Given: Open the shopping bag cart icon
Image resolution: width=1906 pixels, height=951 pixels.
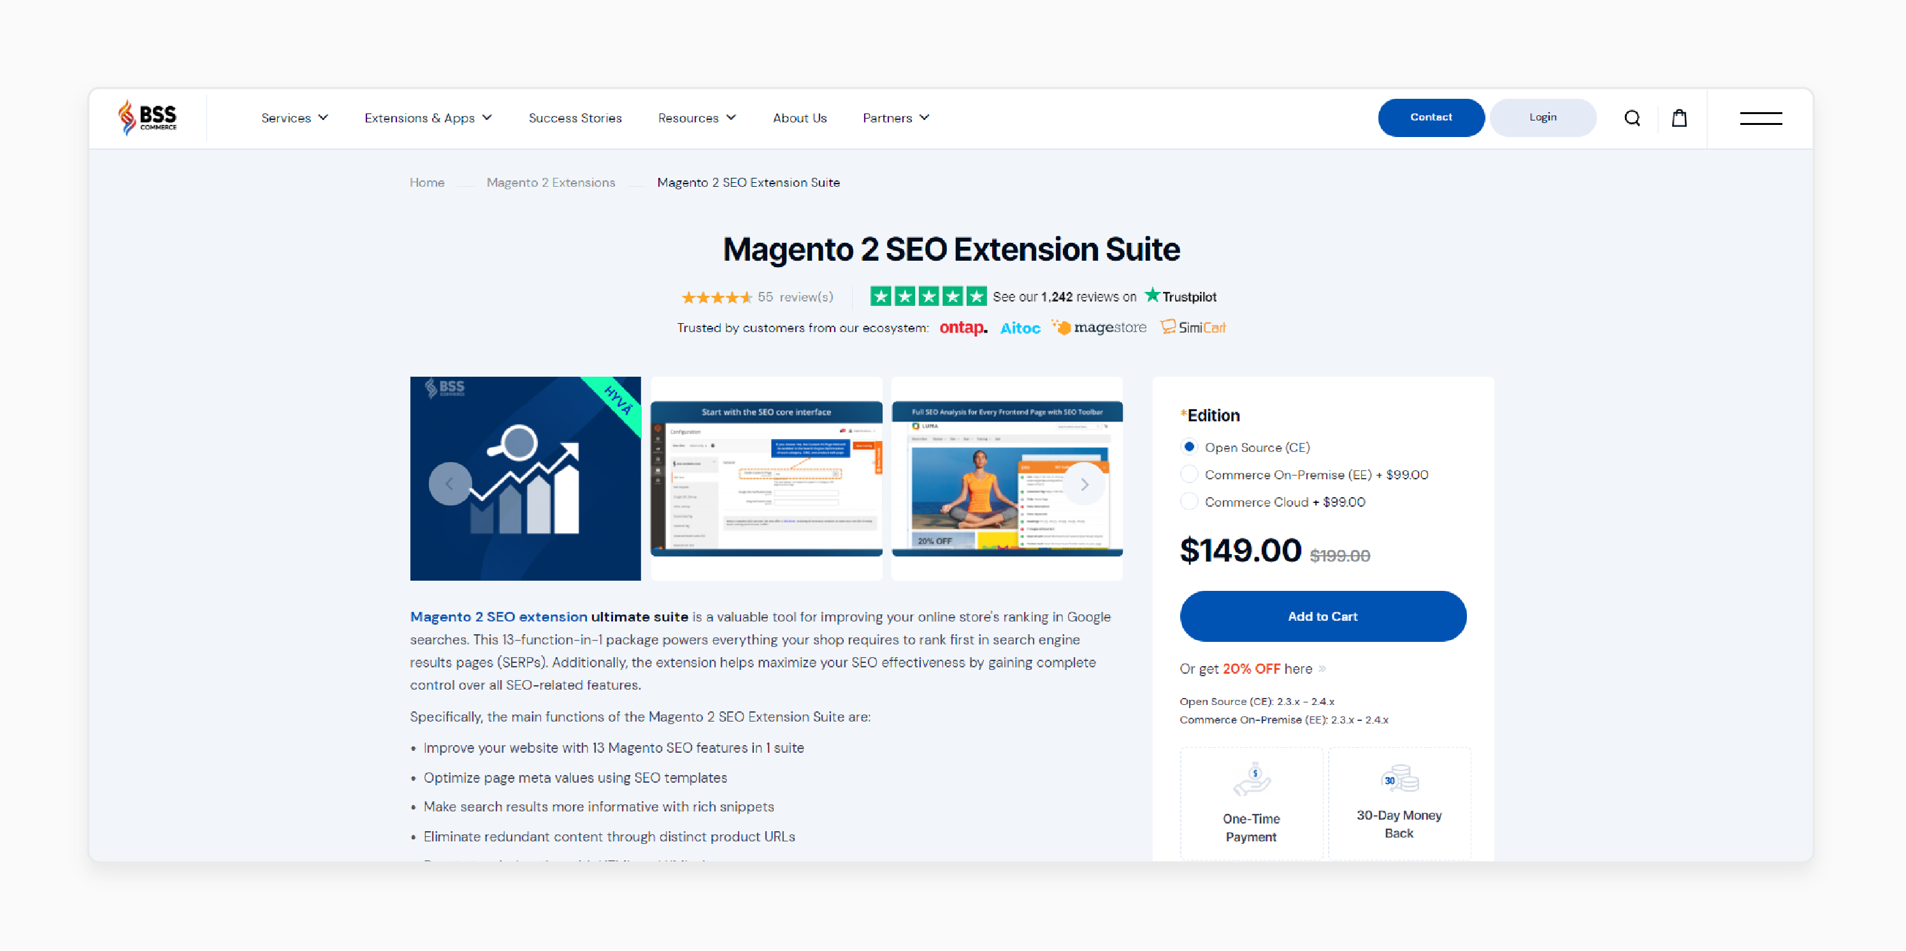Looking at the screenshot, I should (x=1679, y=118).
